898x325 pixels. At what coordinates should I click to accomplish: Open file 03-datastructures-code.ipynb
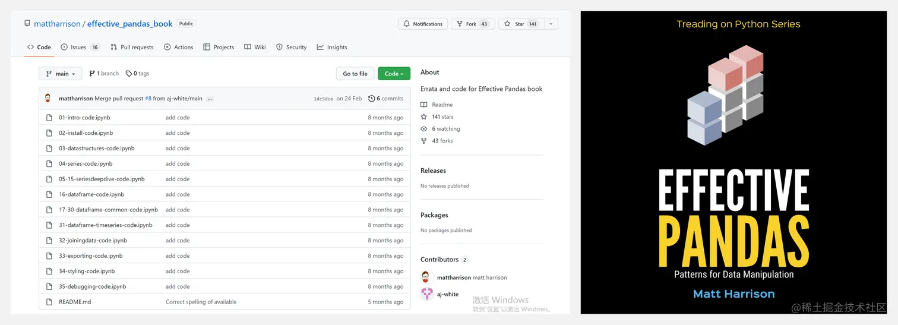coord(97,149)
